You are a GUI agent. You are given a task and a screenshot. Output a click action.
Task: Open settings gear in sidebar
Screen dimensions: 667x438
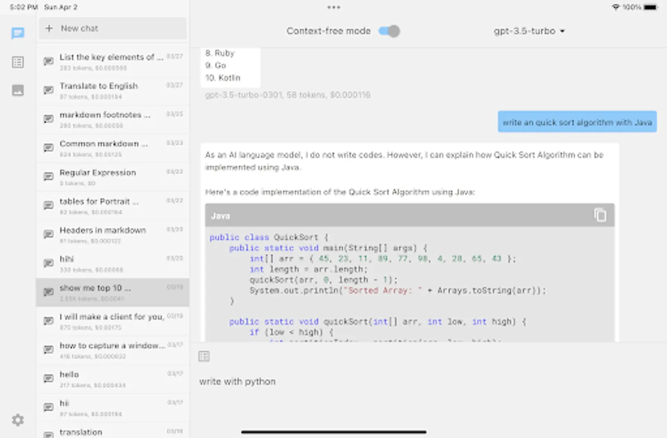point(18,420)
